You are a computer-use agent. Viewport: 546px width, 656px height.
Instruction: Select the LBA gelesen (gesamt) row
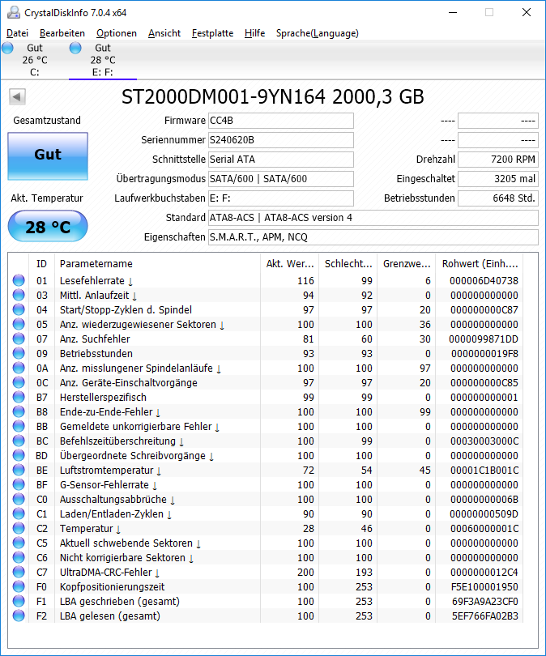(x=266, y=616)
